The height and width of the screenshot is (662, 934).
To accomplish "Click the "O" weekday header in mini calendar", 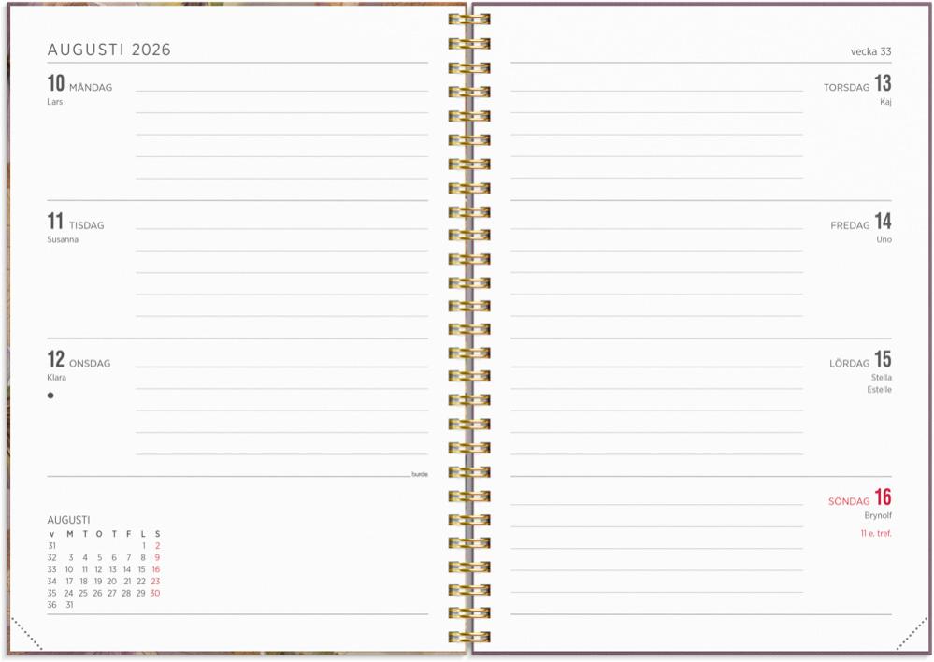I will tap(99, 534).
